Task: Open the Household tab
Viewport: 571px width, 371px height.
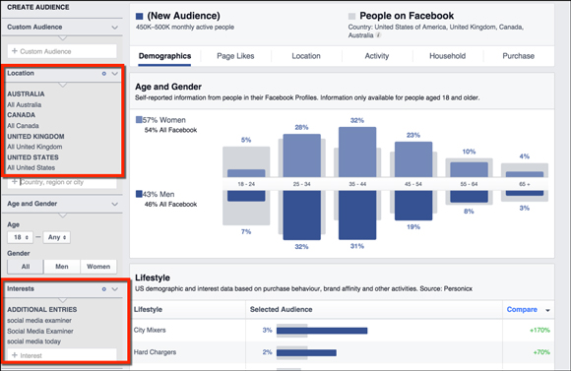Action: (x=447, y=56)
